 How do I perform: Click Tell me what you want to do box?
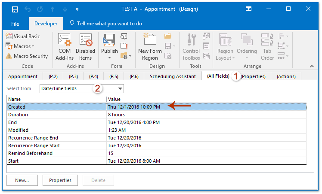pyautogui.click(x=106, y=24)
